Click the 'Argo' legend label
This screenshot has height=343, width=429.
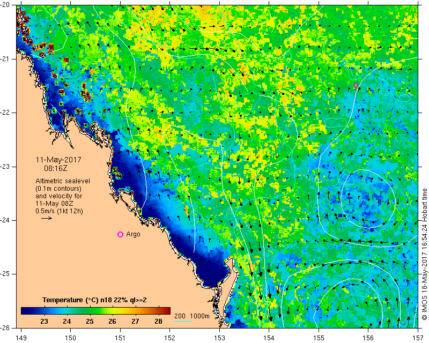point(133,234)
